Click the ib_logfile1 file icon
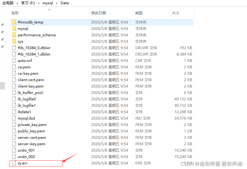Viewport: 247px width, 169px height. pos(14,105)
